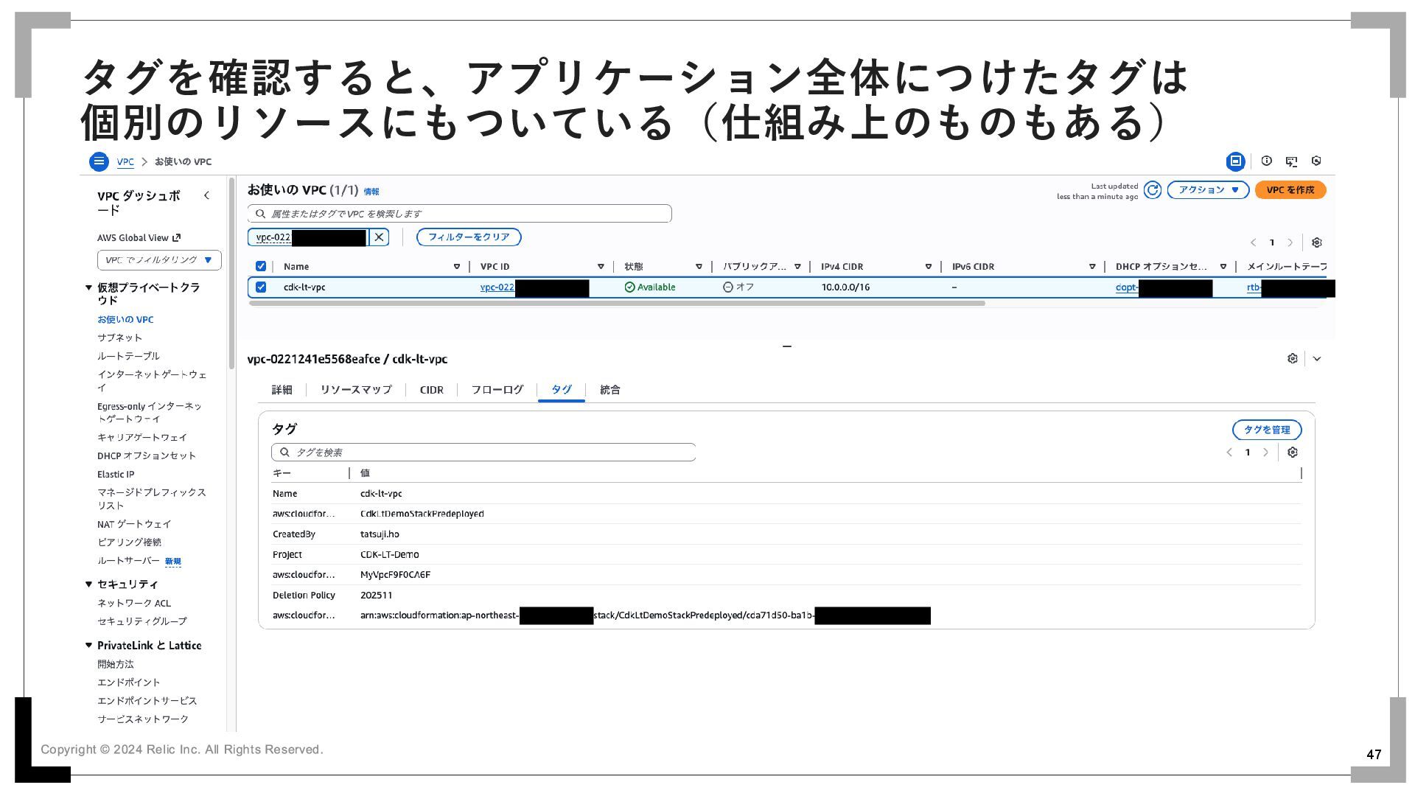Click the VPC を作成 button
This screenshot has width=1415, height=796.
1290,190
